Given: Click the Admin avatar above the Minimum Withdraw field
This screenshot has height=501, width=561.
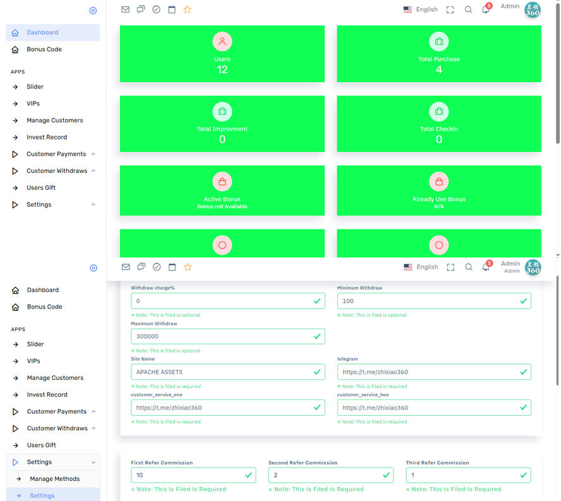Looking at the screenshot, I should pyautogui.click(x=533, y=268).
